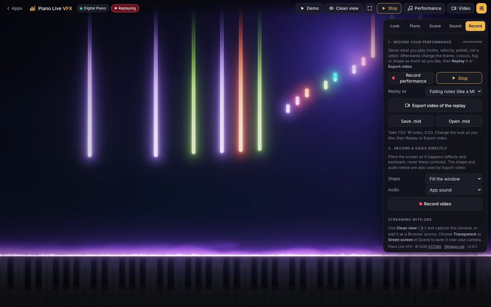
Task: Start the Demo playback
Action: click(309, 8)
